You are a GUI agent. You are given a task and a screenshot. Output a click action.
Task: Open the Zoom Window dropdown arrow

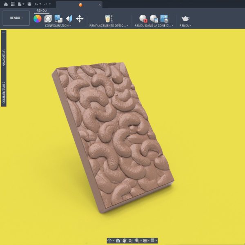point(141,241)
